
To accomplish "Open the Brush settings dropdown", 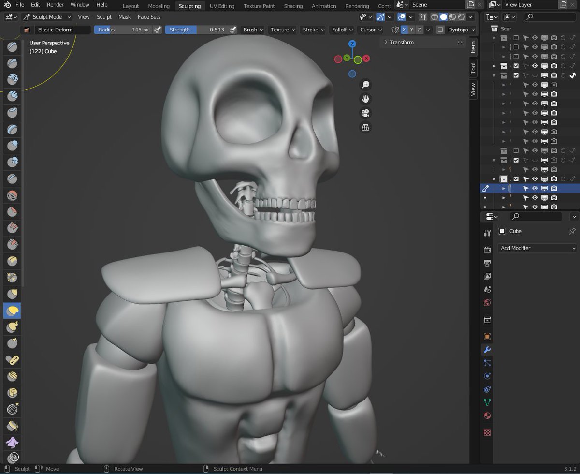I will [253, 30].
